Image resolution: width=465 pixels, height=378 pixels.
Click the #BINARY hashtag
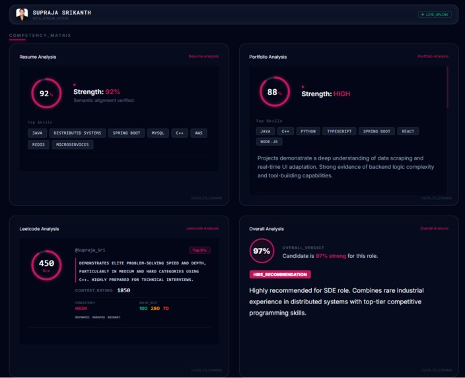click(x=114, y=317)
